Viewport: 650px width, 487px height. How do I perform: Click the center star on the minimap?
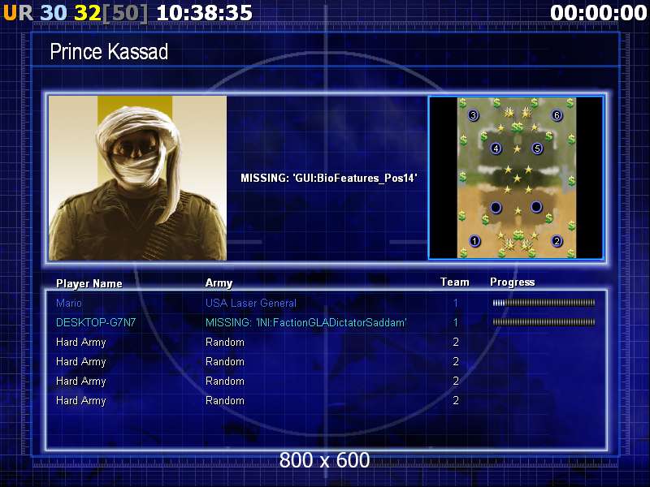click(x=517, y=179)
